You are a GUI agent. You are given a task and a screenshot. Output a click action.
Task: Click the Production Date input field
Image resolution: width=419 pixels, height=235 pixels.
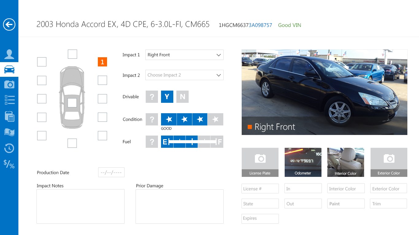click(111, 172)
